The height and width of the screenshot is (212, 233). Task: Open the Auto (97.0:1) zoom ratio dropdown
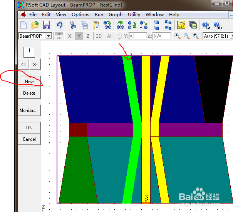[231, 36]
